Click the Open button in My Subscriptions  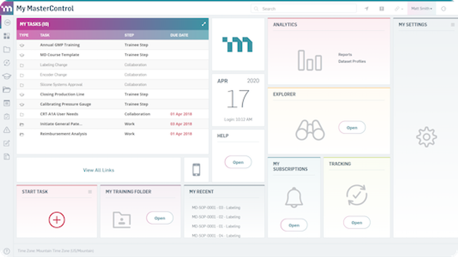point(294,225)
